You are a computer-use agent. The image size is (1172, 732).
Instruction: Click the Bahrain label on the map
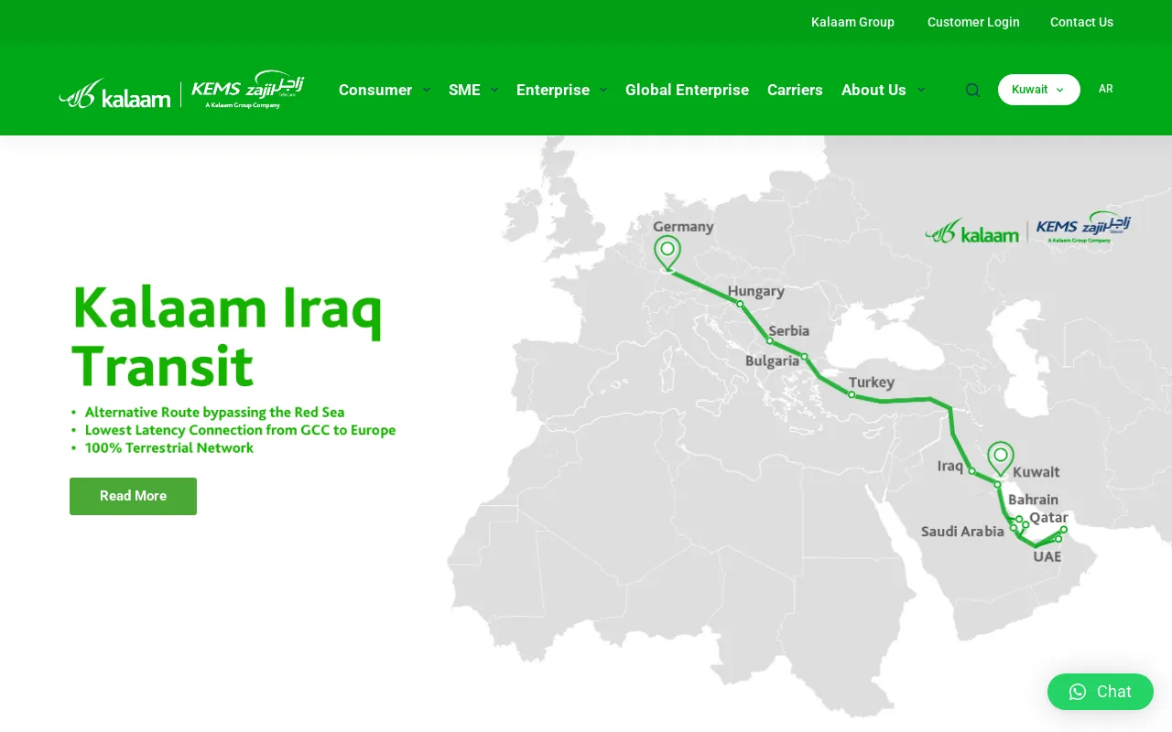1033,500
